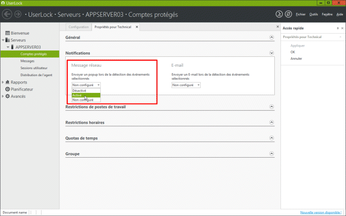Open the PowerShell console icon in header
This screenshot has width=346, height=216.
point(279,14)
